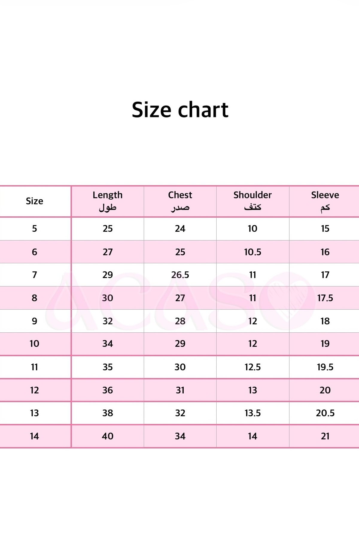Click the Length column header

coord(108,201)
